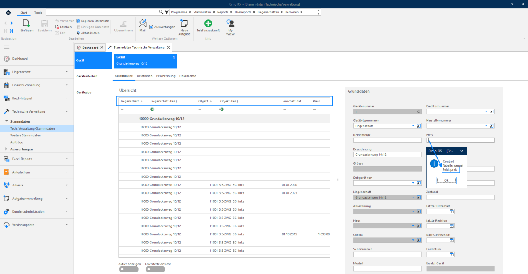Open the Tools ribbon tab
528x274 pixels.
tap(38, 13)
